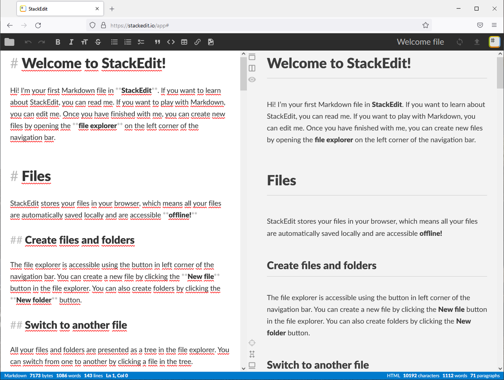Enable reading mode with the eye icon

pyautogui.click(x=252, y=79)
